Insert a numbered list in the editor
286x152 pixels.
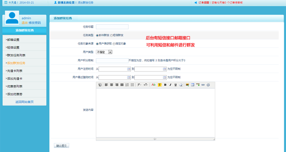[127, 85]
